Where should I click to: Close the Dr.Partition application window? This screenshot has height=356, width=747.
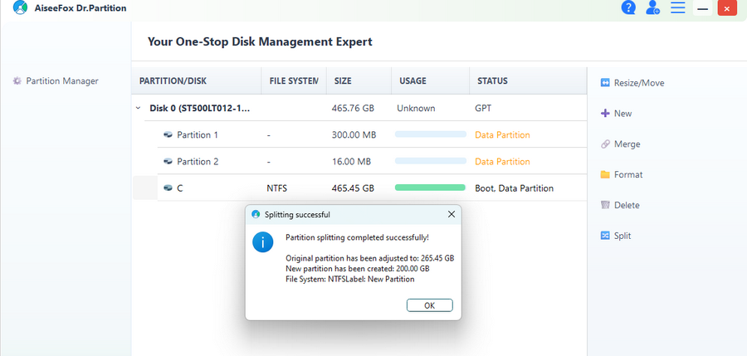click(727, 8)
